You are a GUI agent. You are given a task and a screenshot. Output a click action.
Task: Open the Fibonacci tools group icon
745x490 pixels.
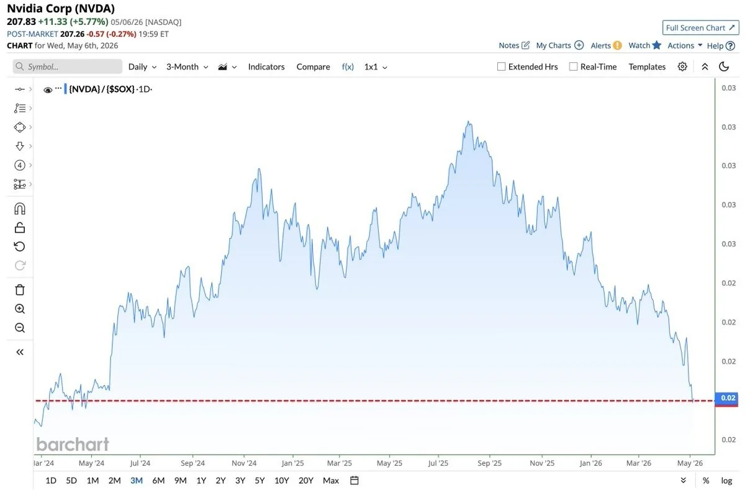pyautogui.click(x=19, y=108)
